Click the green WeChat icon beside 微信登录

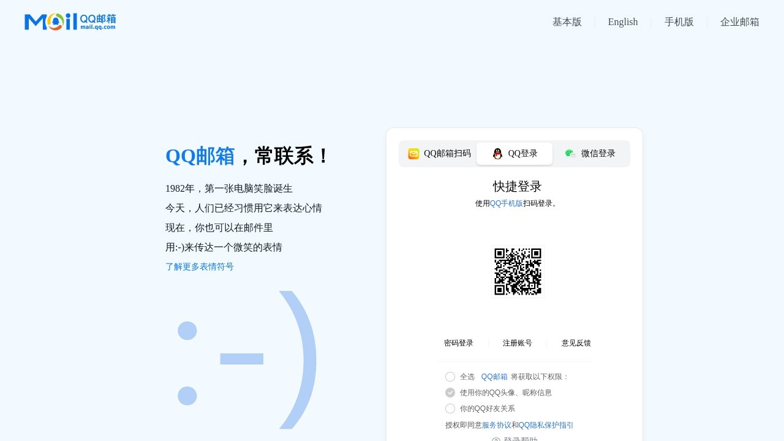(570, 153)
